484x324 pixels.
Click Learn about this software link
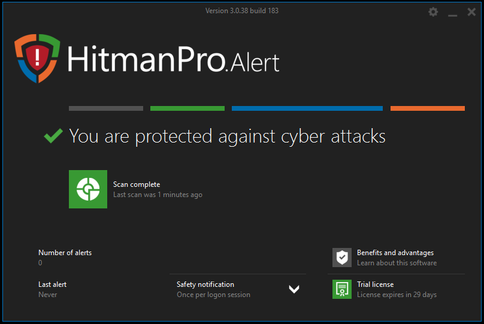pos(397,263)
